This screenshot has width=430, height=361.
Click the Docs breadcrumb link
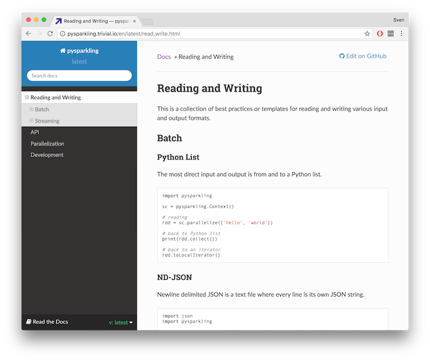point(164,57)
